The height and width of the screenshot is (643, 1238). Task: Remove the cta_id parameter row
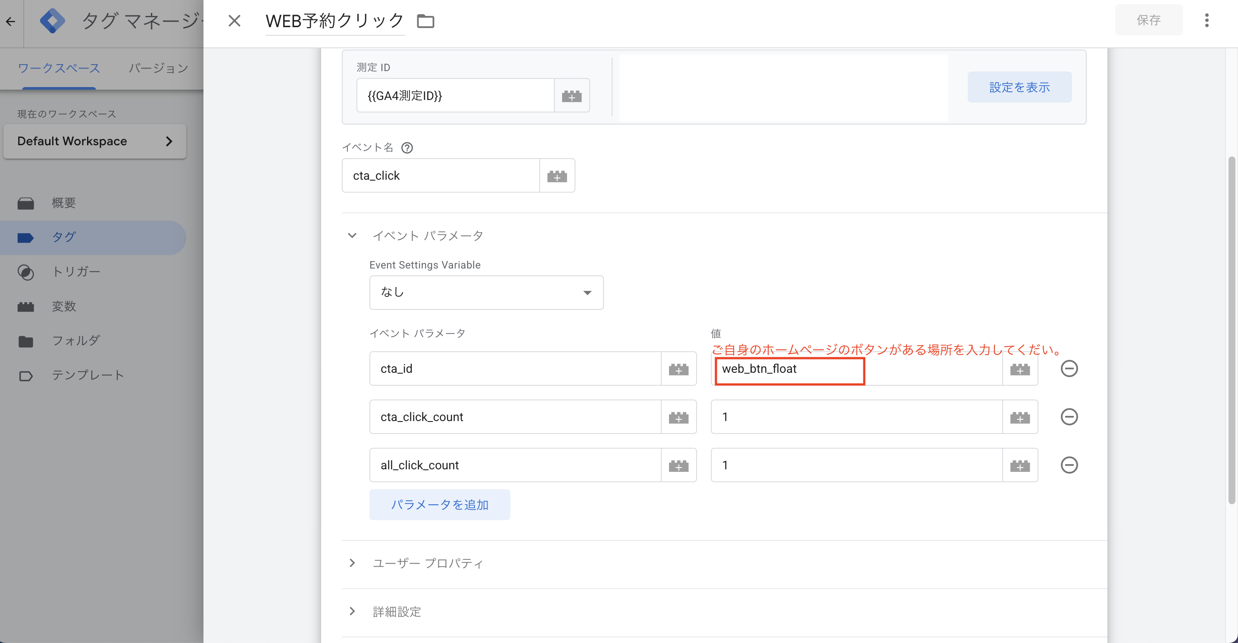1069,369
